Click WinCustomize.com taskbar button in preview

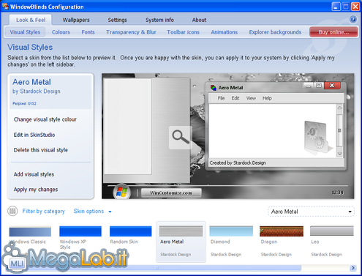tap(171, 193)
